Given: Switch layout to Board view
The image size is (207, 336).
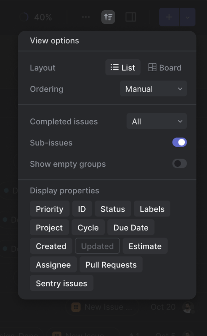Looking at the screenshot, I should 164,67.
